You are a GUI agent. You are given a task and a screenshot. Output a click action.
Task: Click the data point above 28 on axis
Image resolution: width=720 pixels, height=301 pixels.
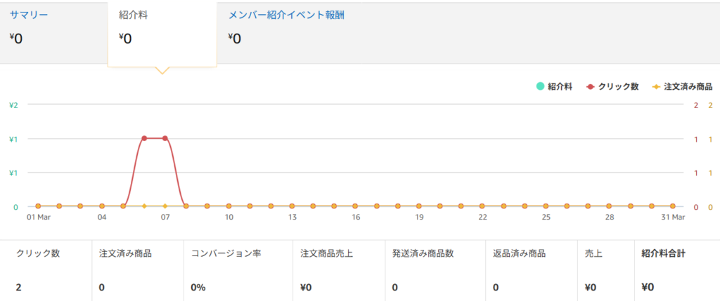click(x=610, y=206)
